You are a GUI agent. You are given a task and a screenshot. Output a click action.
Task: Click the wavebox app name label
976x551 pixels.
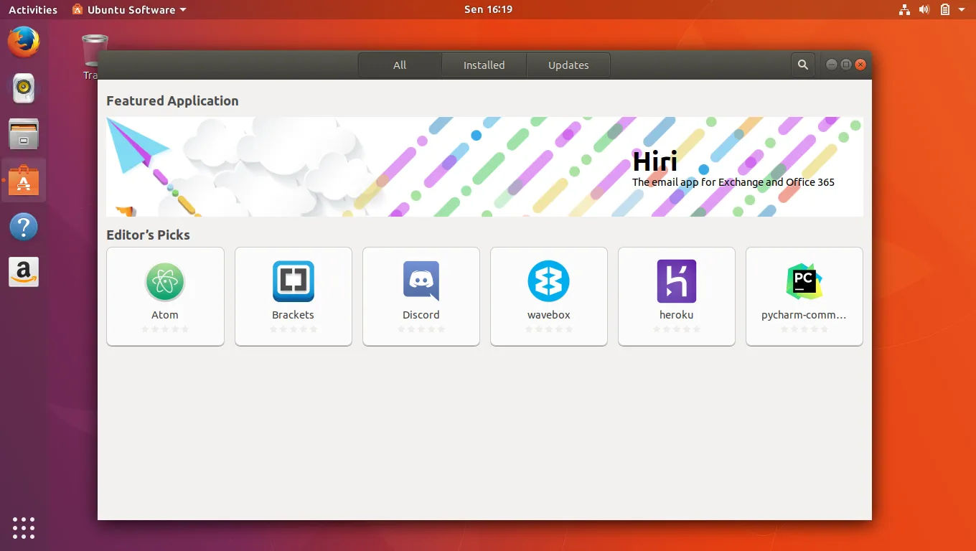548,314
